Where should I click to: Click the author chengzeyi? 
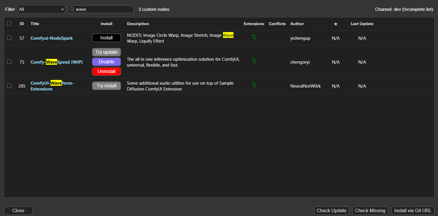pyautogui.click(x=300, y=62)
